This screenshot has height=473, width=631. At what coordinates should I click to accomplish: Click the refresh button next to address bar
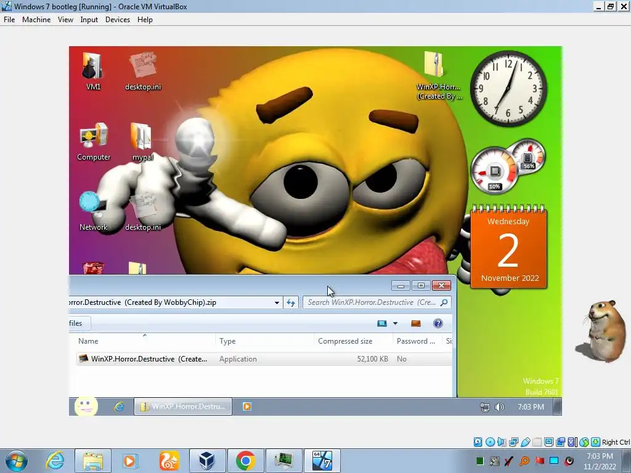(x=291, y=302)
